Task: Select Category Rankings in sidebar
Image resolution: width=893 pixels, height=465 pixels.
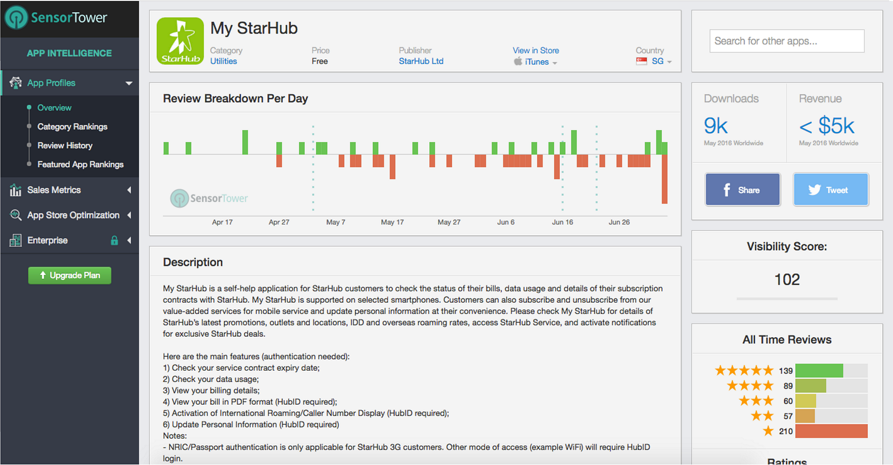Action: pyautogui.click(x=72, y=127)
